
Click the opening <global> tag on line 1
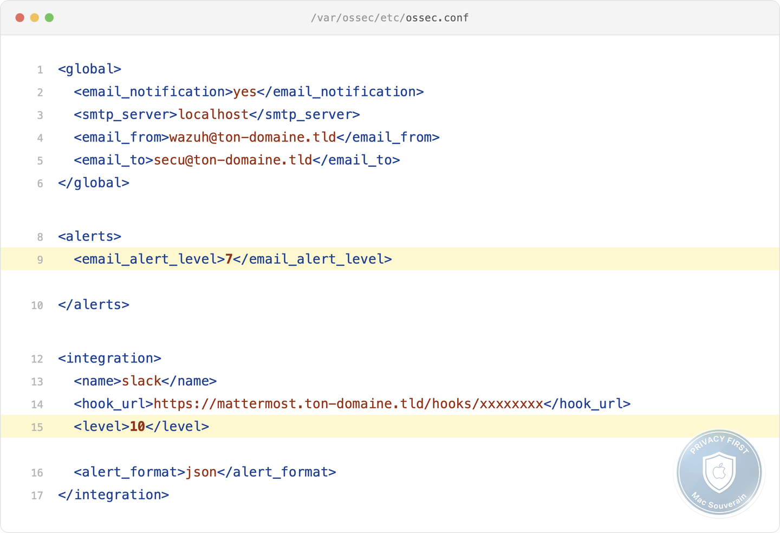[x=90, y=69]
